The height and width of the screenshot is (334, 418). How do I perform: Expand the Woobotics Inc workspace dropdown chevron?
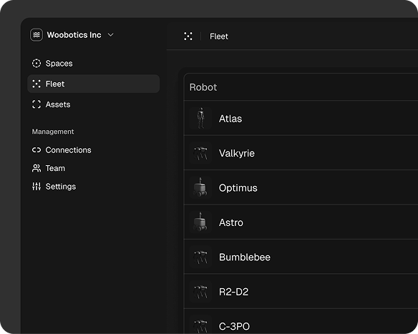point(111,35)
